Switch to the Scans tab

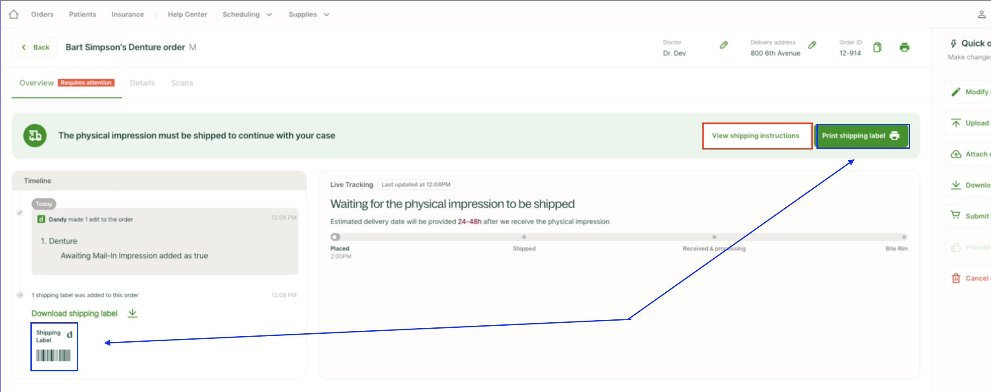click(182, 83)
